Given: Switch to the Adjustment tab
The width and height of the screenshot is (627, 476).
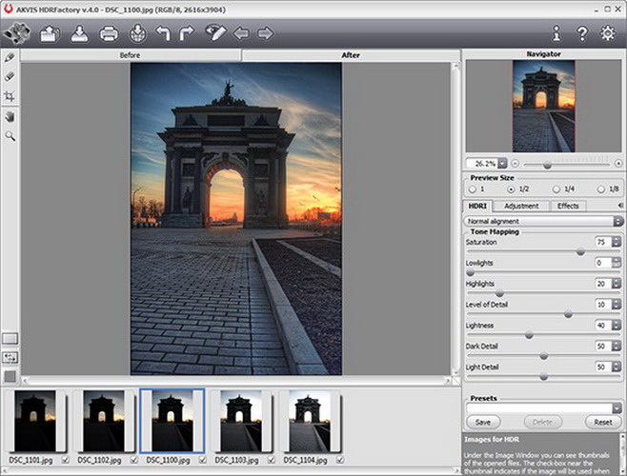Looking at the screenshot, I should 521,206.
